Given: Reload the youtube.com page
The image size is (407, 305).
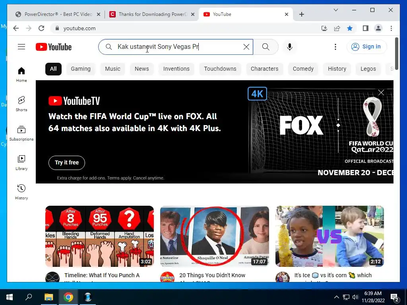Looking at the screenshot, I should pyautogui.click(x=41, y=28).
